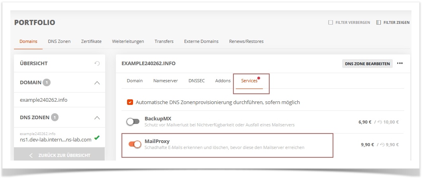Viewport: 425px width, 180px height.
Task: Click the back arrow in Zurück zur Übersicht
Action: (x=31, y=155)
